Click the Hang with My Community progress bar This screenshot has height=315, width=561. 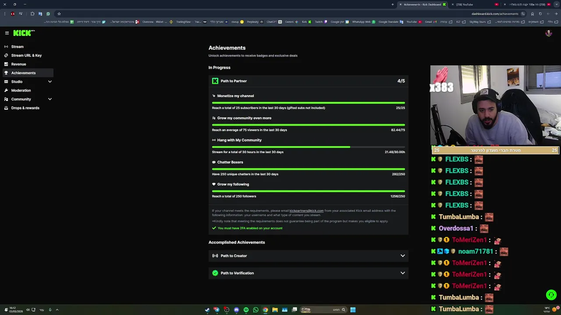(309, 147)
